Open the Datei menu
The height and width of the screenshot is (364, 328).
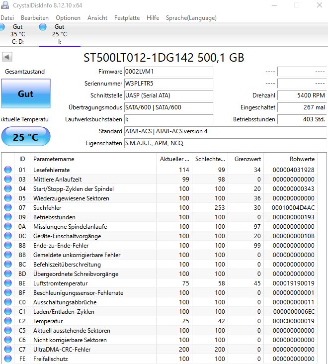7,18
